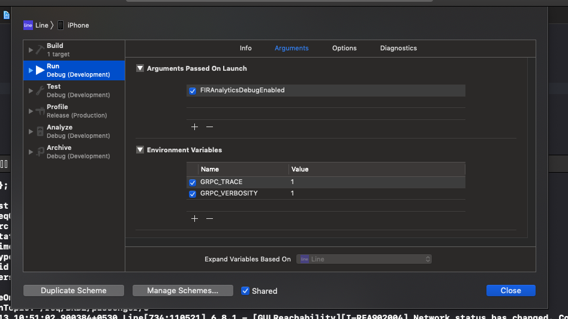Click the pause button in background debug bar
The width and height of the screenshot is (568, 319).
pos(4,164)
